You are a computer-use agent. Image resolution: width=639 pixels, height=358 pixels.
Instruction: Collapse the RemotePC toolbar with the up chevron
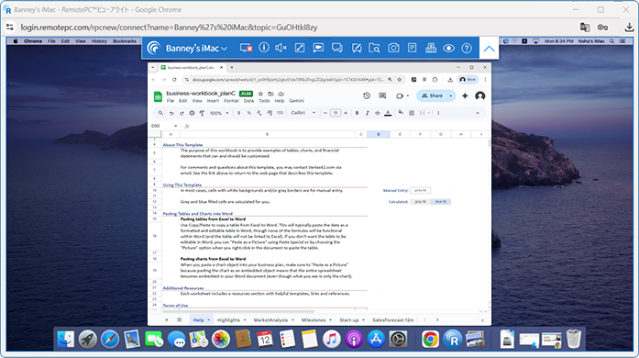(x=489, y=49)
